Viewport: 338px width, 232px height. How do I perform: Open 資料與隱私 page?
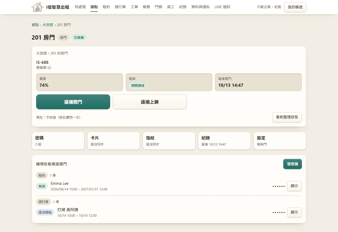coord(200,7)
